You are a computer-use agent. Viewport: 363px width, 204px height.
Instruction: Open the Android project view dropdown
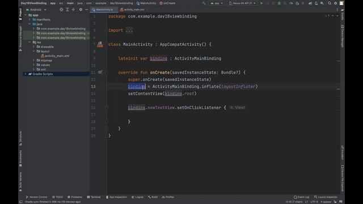36,10
